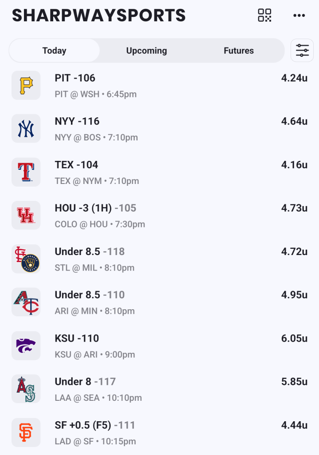Screen dimensions: 319x455
Task: Tap the San Francisco Giants logo
Action: coord(26,432)
